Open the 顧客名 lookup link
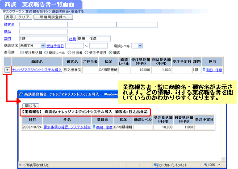Screen dimensions: 238x169 (9, 24)
